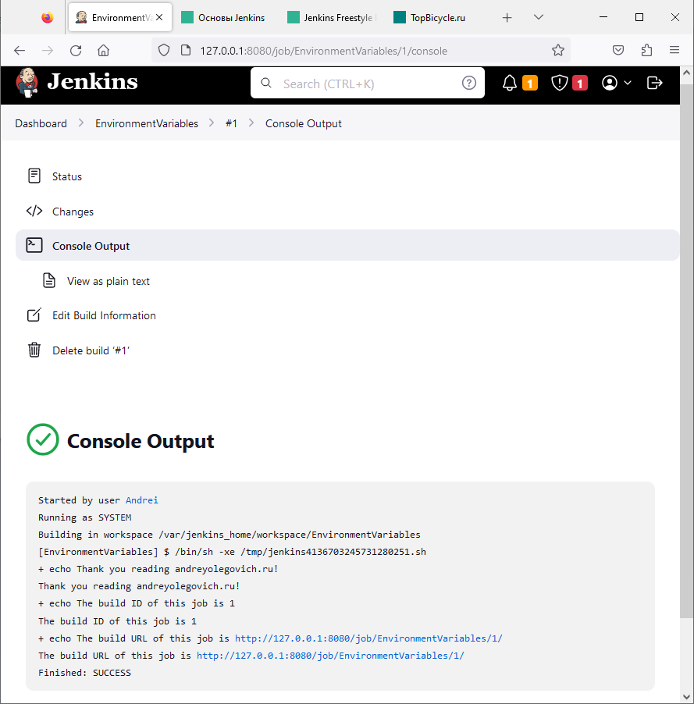Open build #1 in the breadcrumb

point(231,123)
